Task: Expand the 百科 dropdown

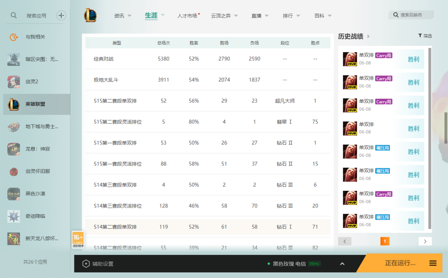Action: pyautogui.click(x=329, y=16)
